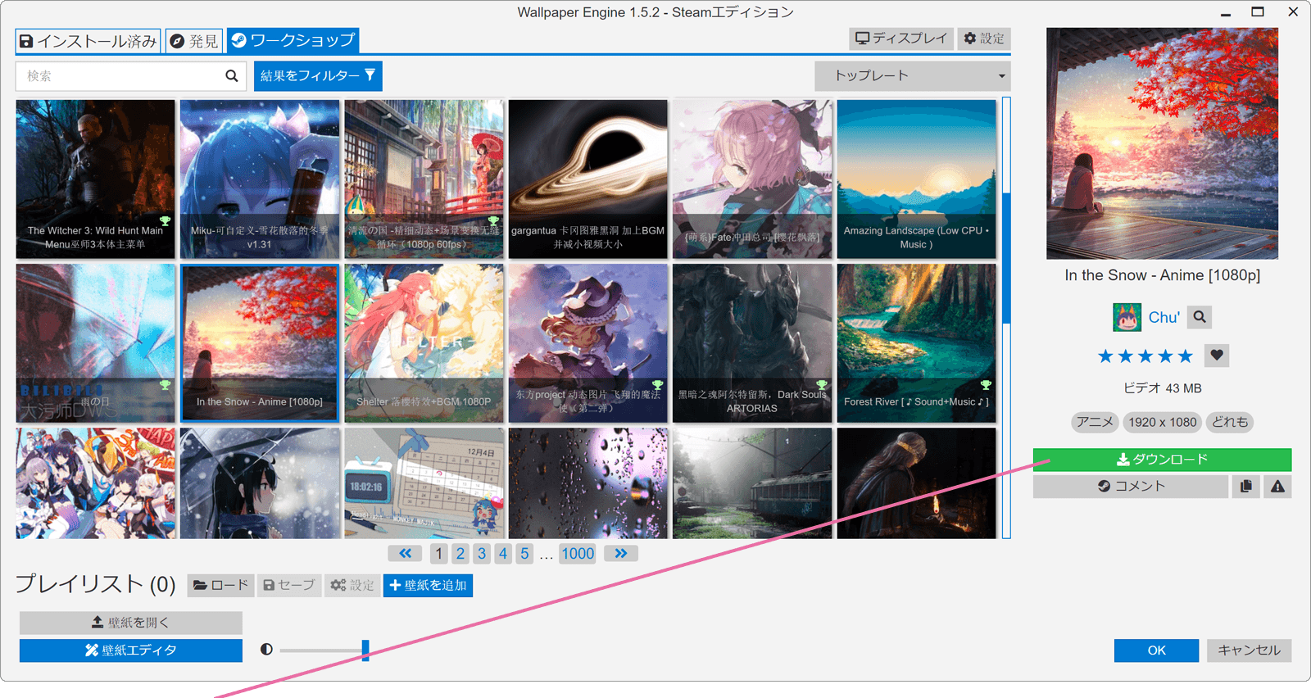The height and width of the screenshot is (698, 1311).
Task: Click playlist ロード button
Action: 220,585
